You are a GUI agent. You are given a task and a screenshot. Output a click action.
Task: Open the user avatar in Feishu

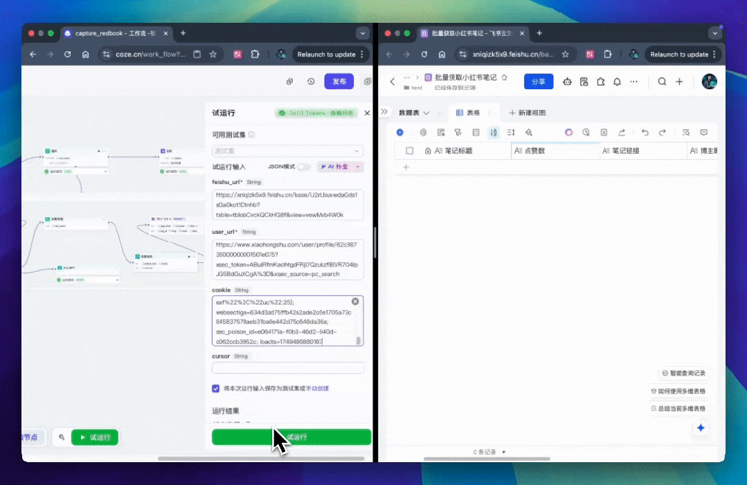[x=710, y=82]
